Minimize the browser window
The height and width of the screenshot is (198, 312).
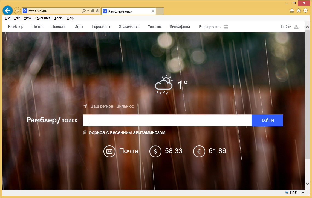287,3
